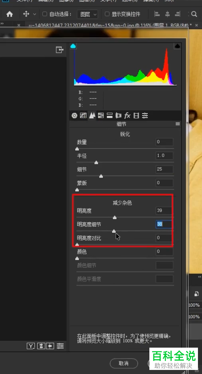Open the search magnifier icon
Viewport: 202px width, 374px height.
point(194,14)
